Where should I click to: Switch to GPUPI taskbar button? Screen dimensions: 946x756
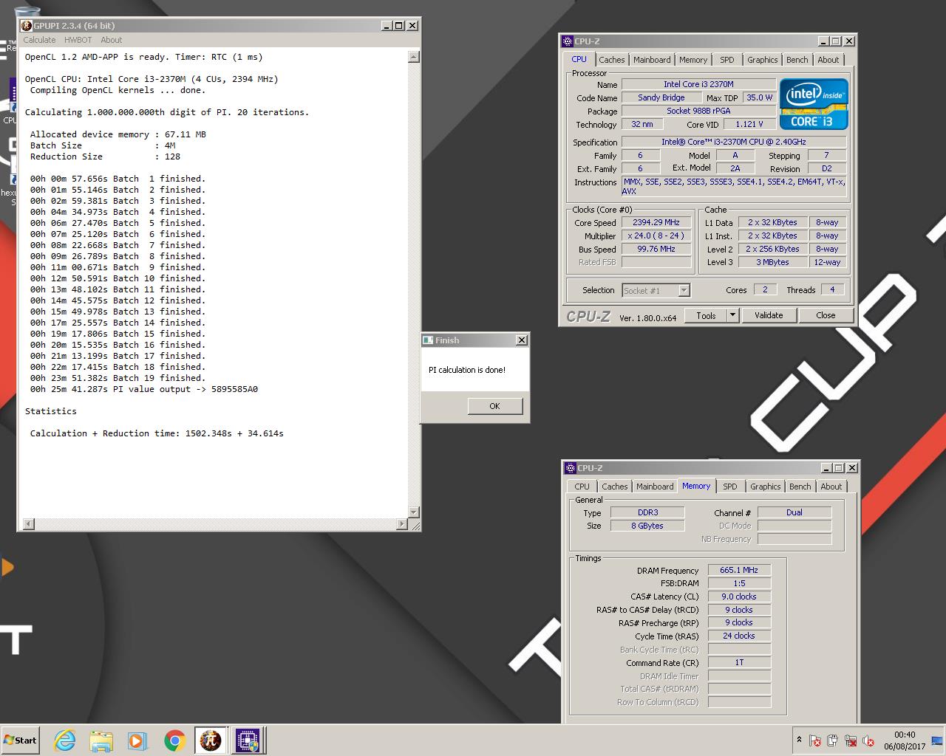(211, 740)
